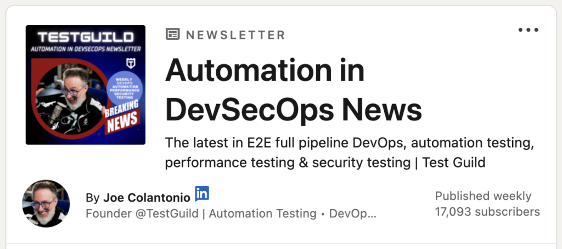
Task: Open the Automation in DevSecOps News title
Action: point(293,90)
